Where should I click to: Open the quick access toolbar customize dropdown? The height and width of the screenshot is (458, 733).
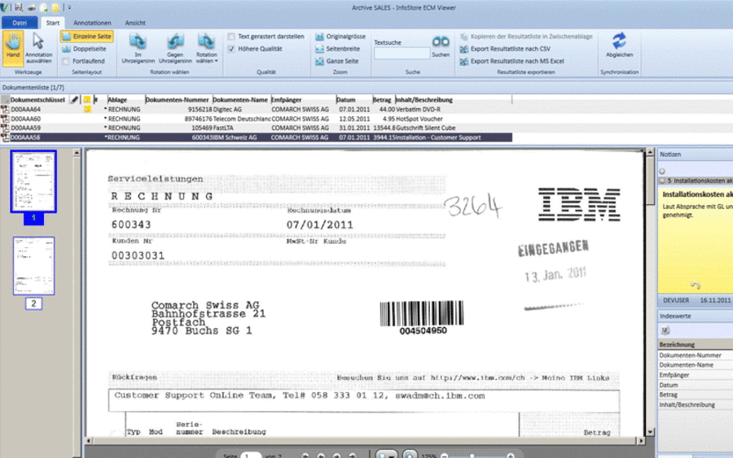tap(69, 7)
